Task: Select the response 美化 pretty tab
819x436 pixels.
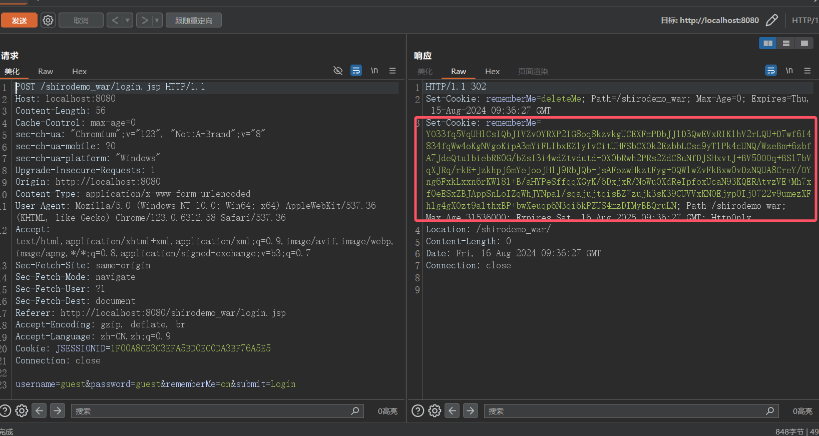Action: pyautogui.click(x=425, y=72)
